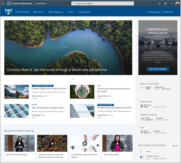Open the settings gear icon

coord(165,3)
